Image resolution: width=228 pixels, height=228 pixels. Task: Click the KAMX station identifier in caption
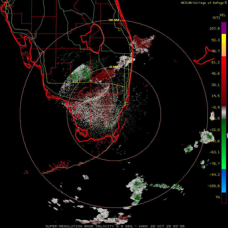coord(144,226)
